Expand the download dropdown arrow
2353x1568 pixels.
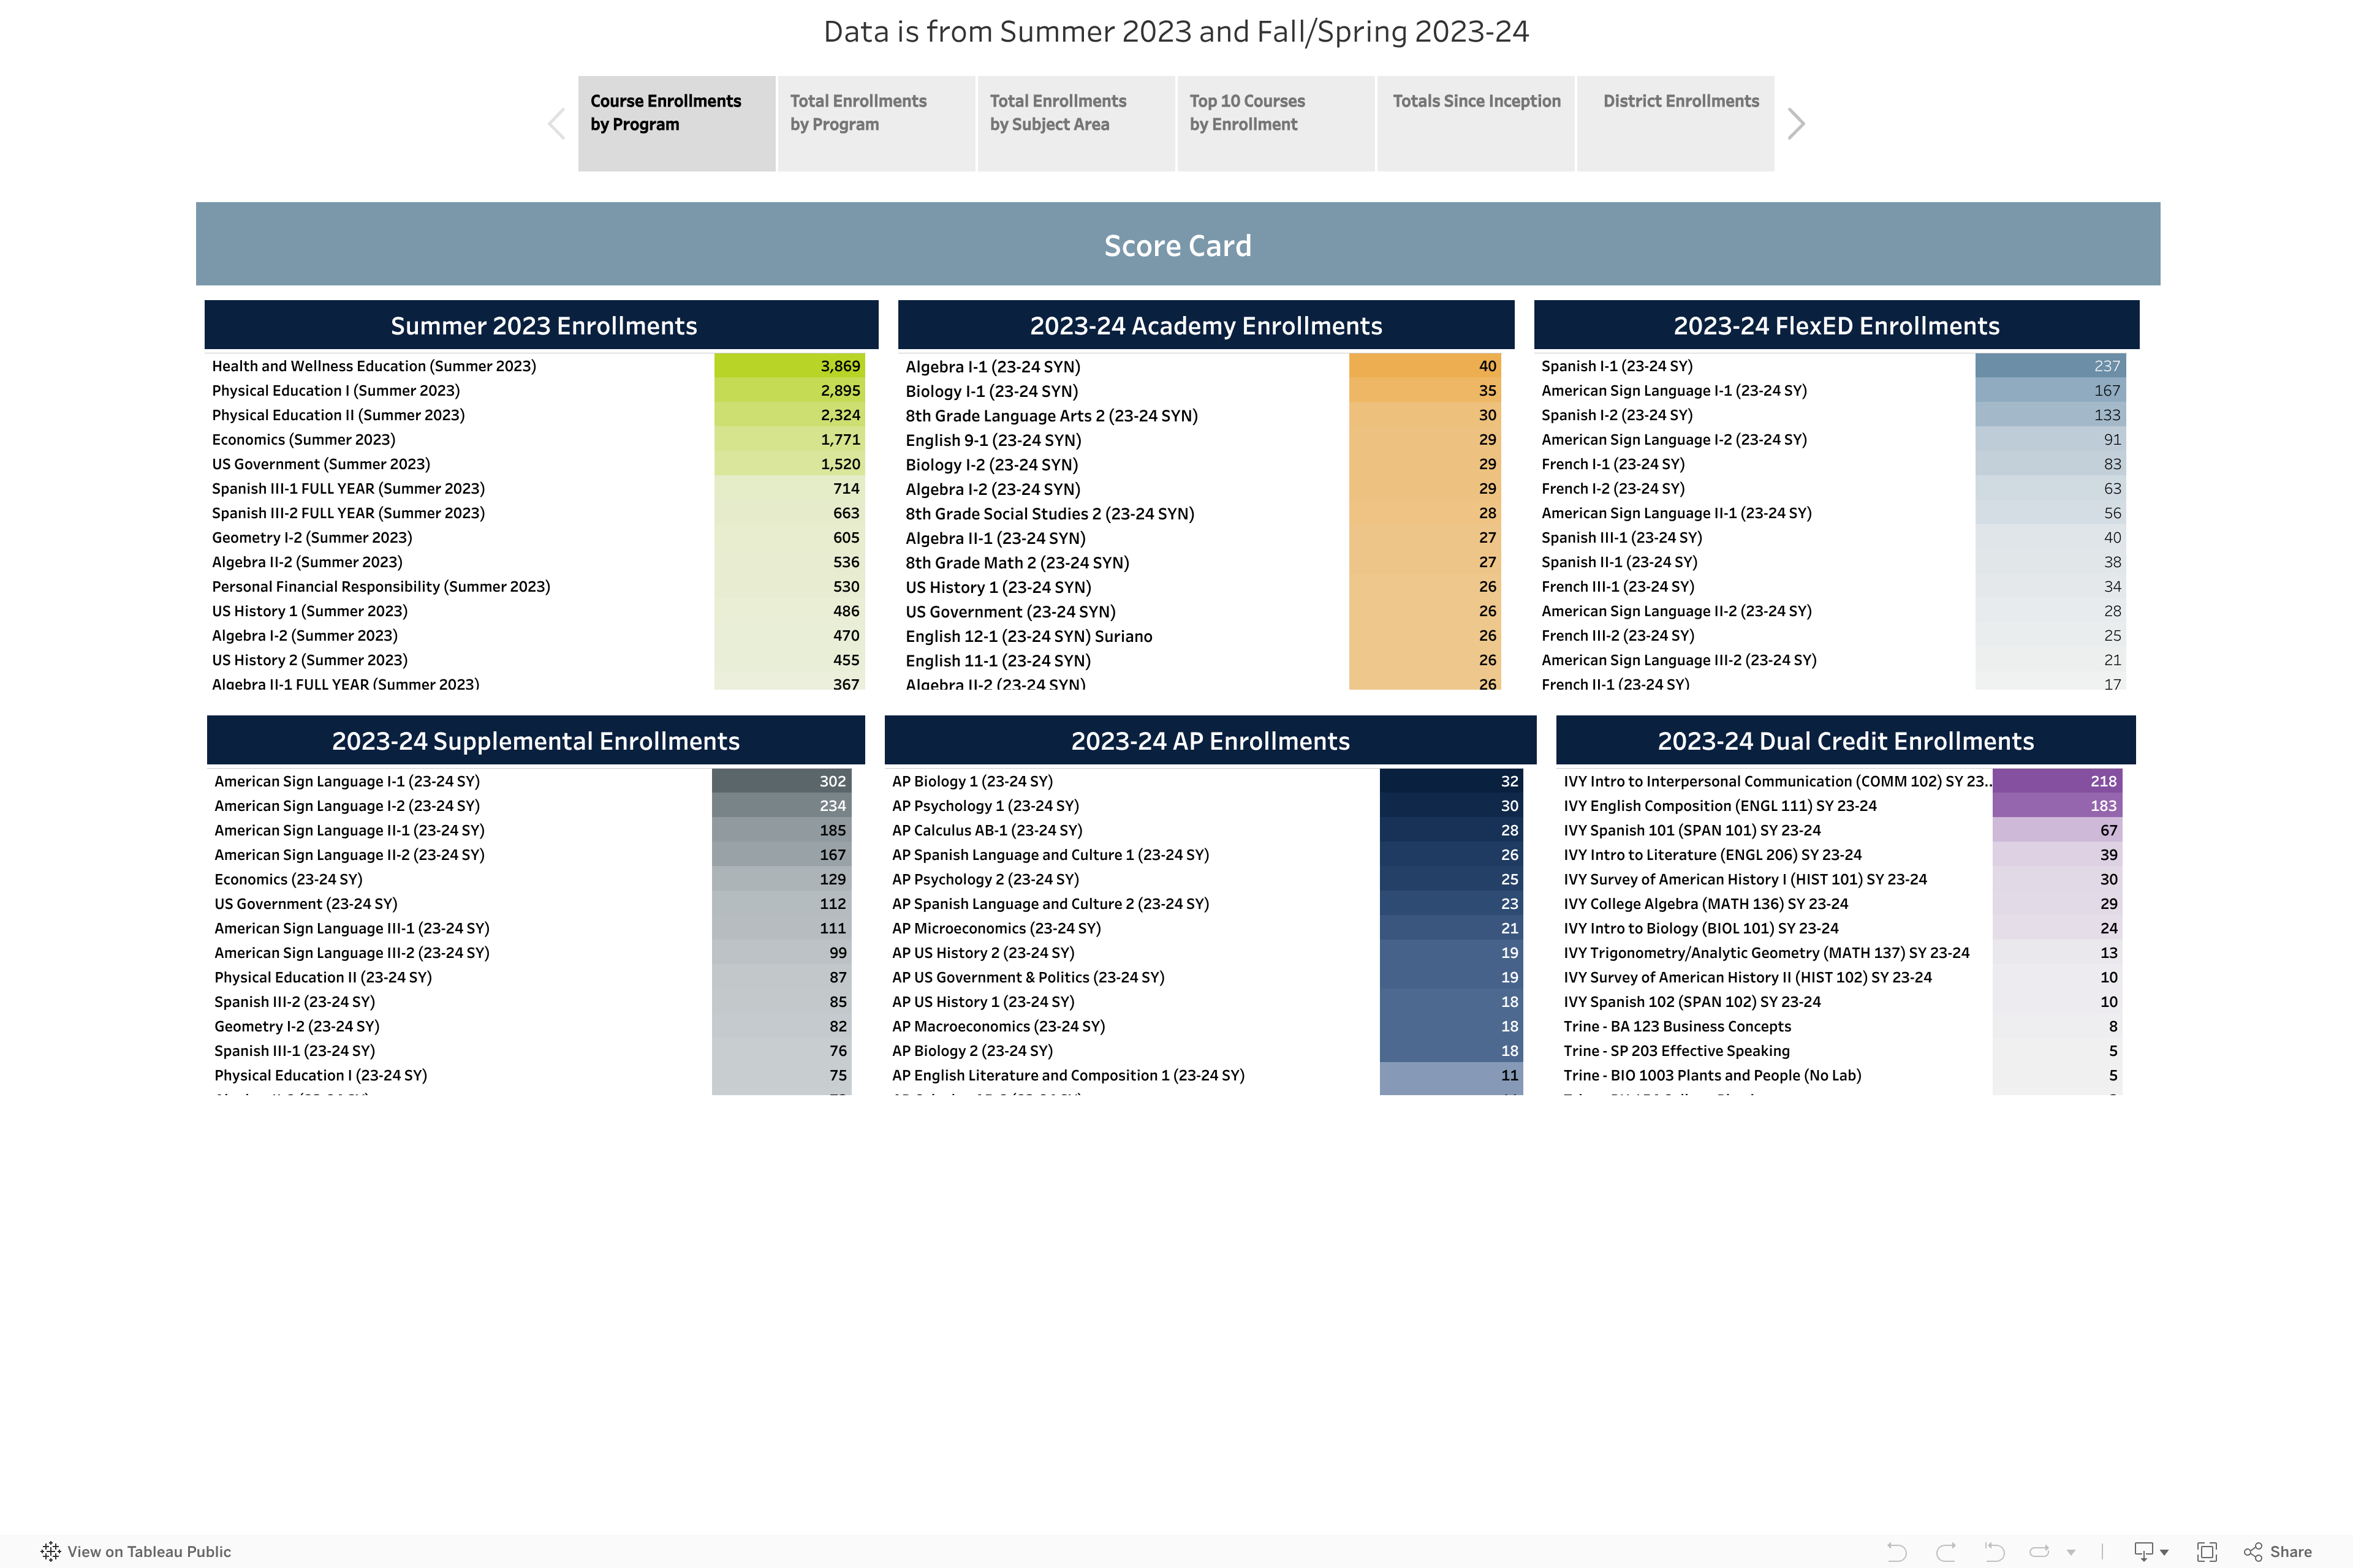coord(2164,1553)
